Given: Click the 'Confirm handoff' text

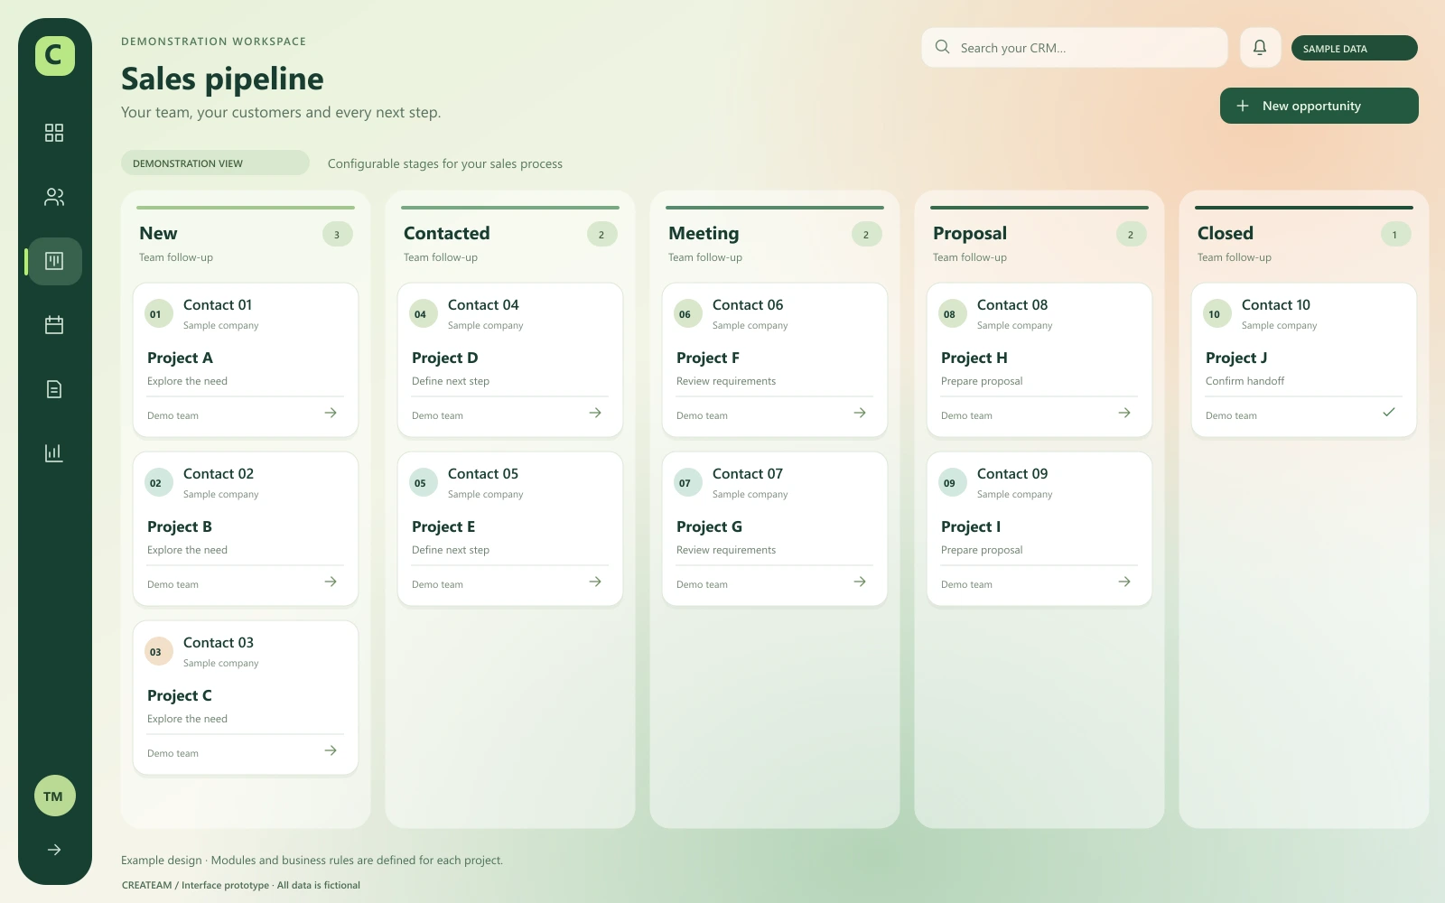Looking at the screenshot, I should click(x=1245, y=381).
